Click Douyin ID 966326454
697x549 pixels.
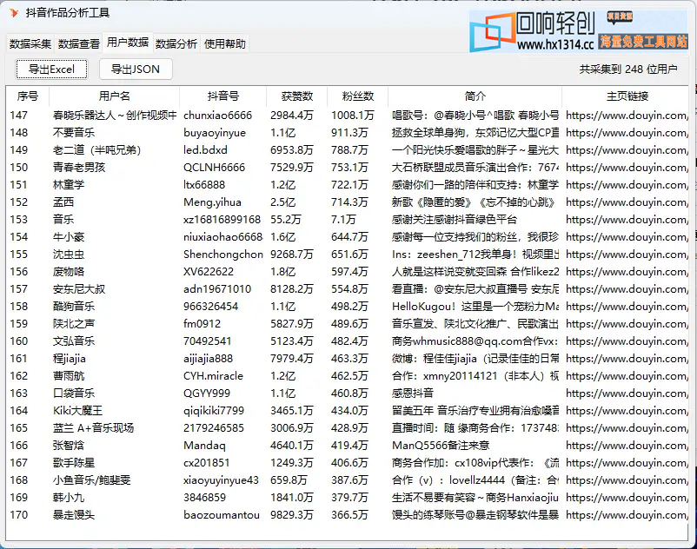click(210, 307)
